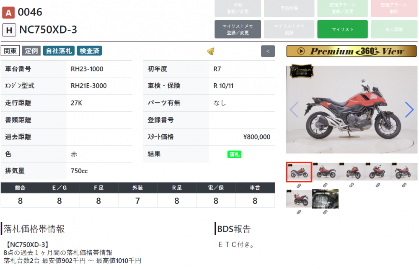This screenshot has width=419, height=270.
Task: Open the Premium 360° View player
Action: coord(352,51)
